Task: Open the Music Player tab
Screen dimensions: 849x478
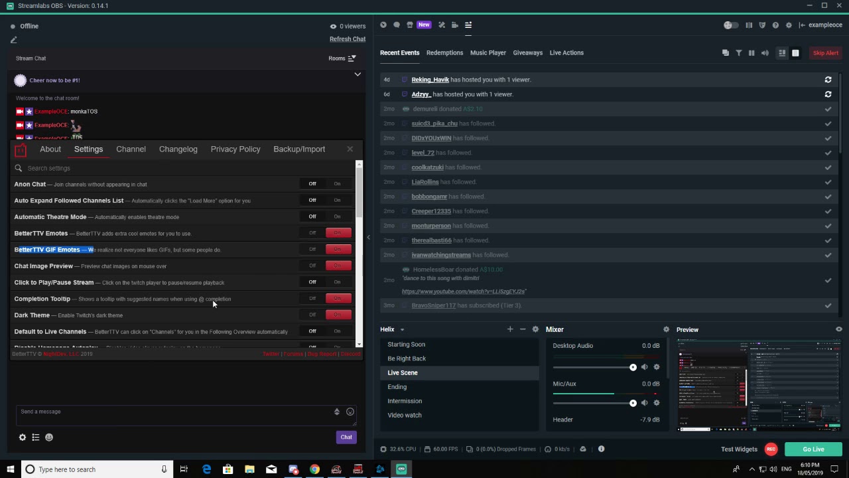Action: pyautogui.click(x=488, y=53)
